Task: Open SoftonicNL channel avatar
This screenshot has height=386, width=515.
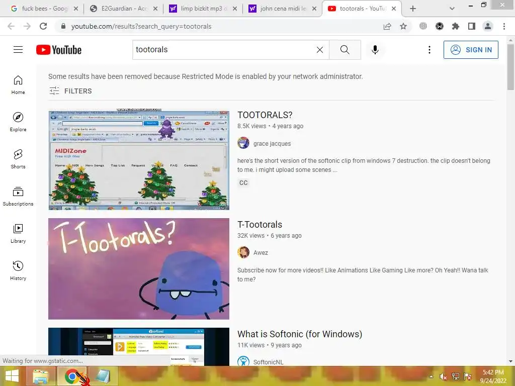Action: 243,361
